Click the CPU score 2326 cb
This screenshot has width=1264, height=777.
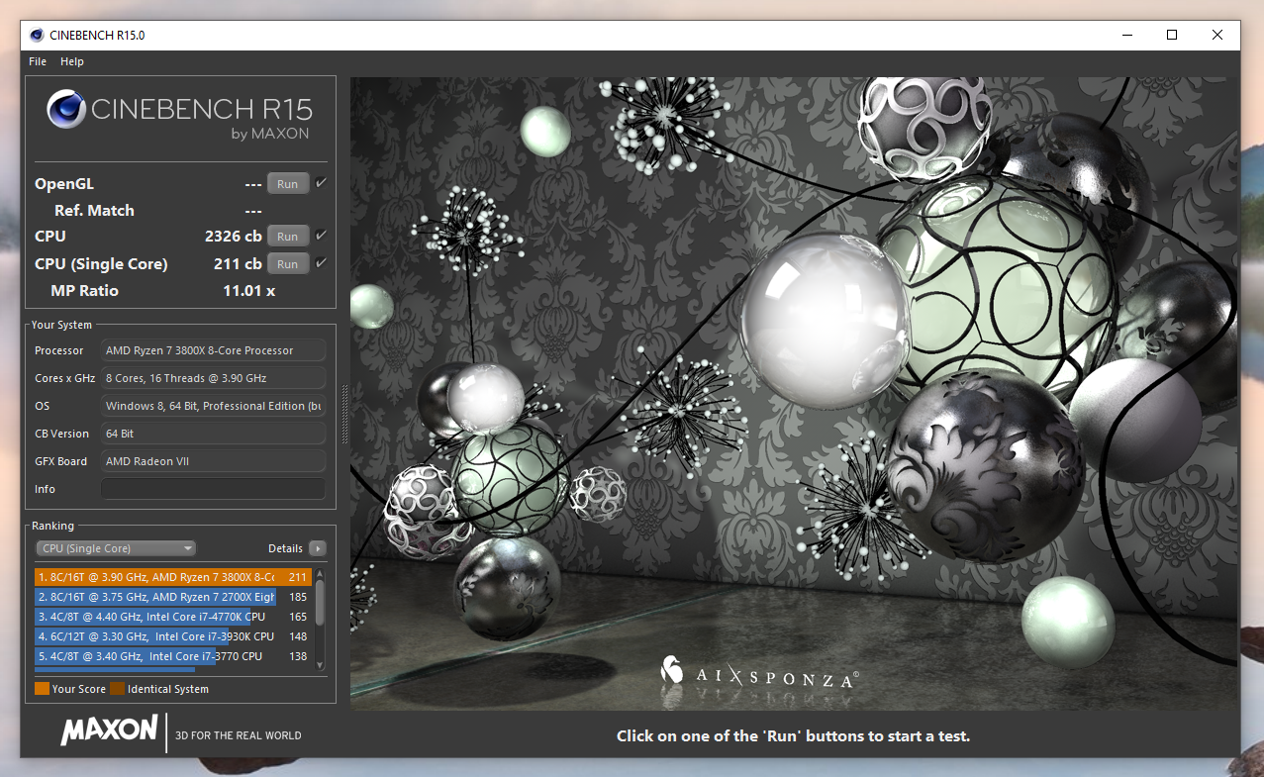pyautogui.click(x=234, y=237)
